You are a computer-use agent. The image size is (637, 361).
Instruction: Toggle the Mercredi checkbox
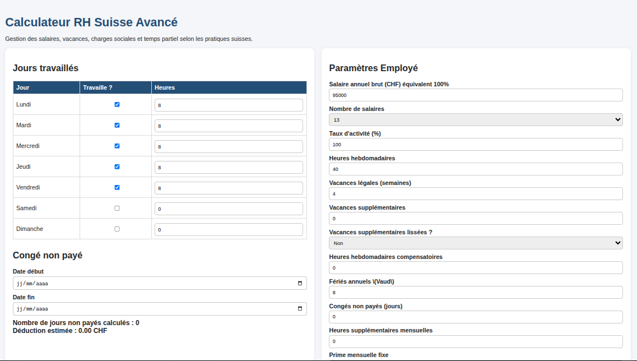(x=117, y=146)
